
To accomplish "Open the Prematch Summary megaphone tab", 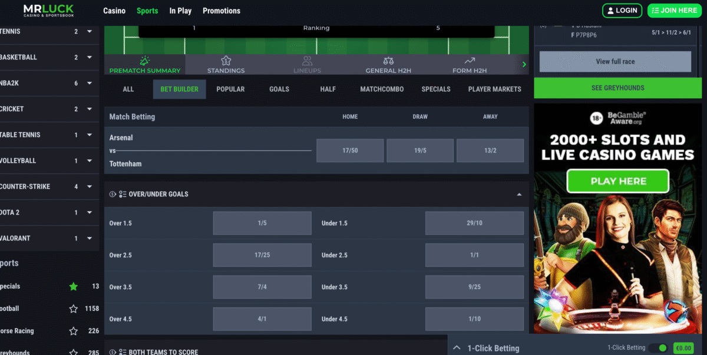I will [145, 61].
